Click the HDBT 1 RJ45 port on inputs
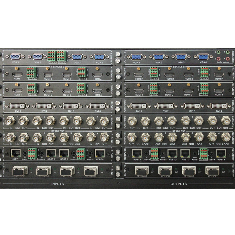The width and height of the screenshot is (235, 235). (16, 153)
